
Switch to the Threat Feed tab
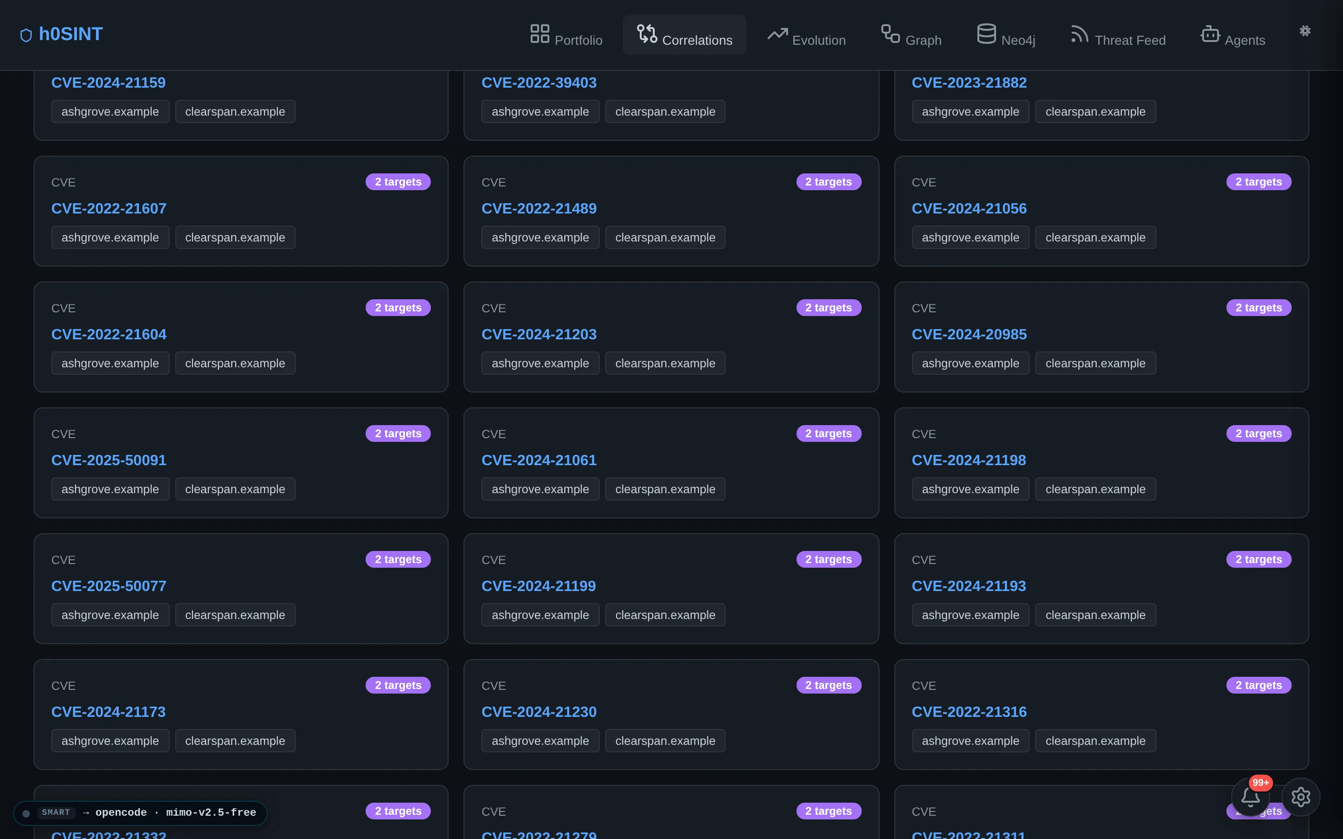(1118, 34)
